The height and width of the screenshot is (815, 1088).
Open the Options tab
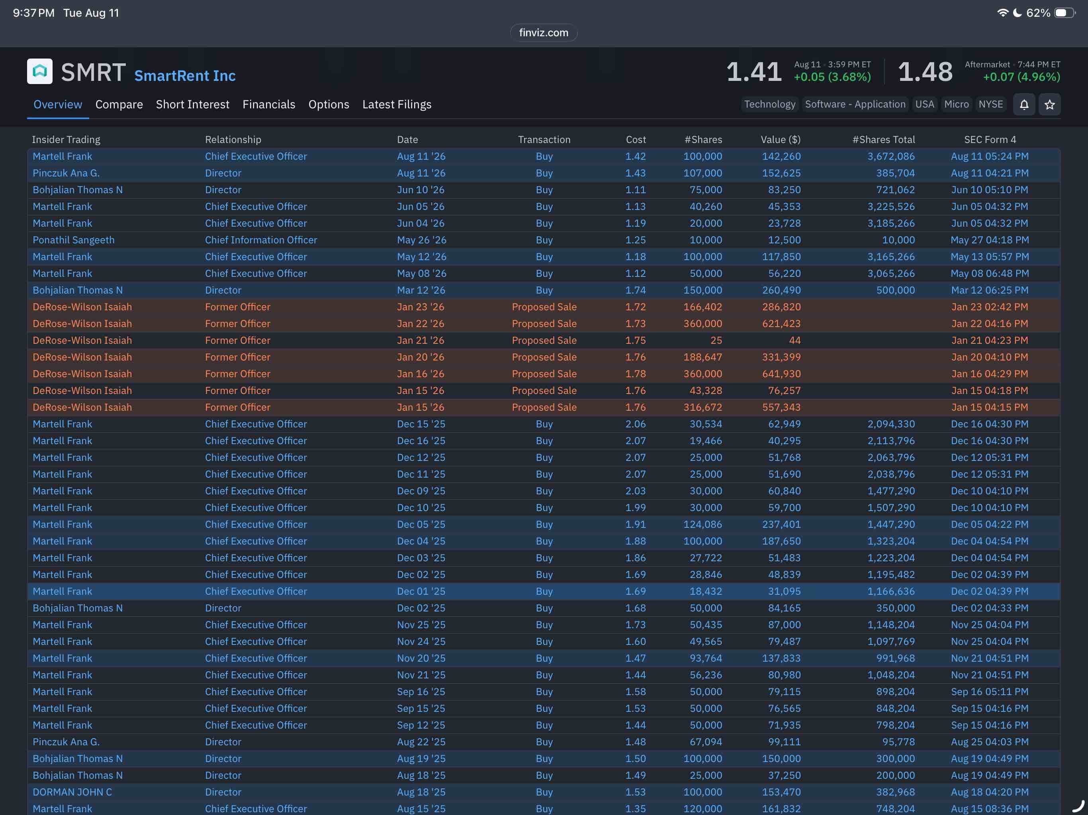(329, 104)
